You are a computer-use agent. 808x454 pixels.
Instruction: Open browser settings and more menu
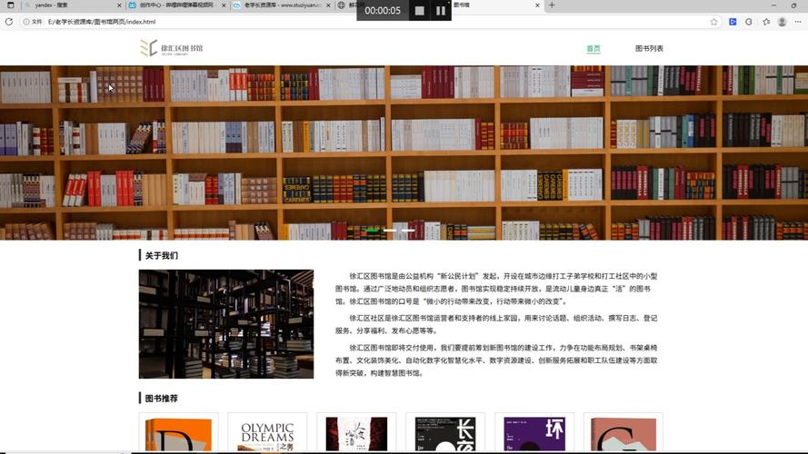tap(798, 22)
